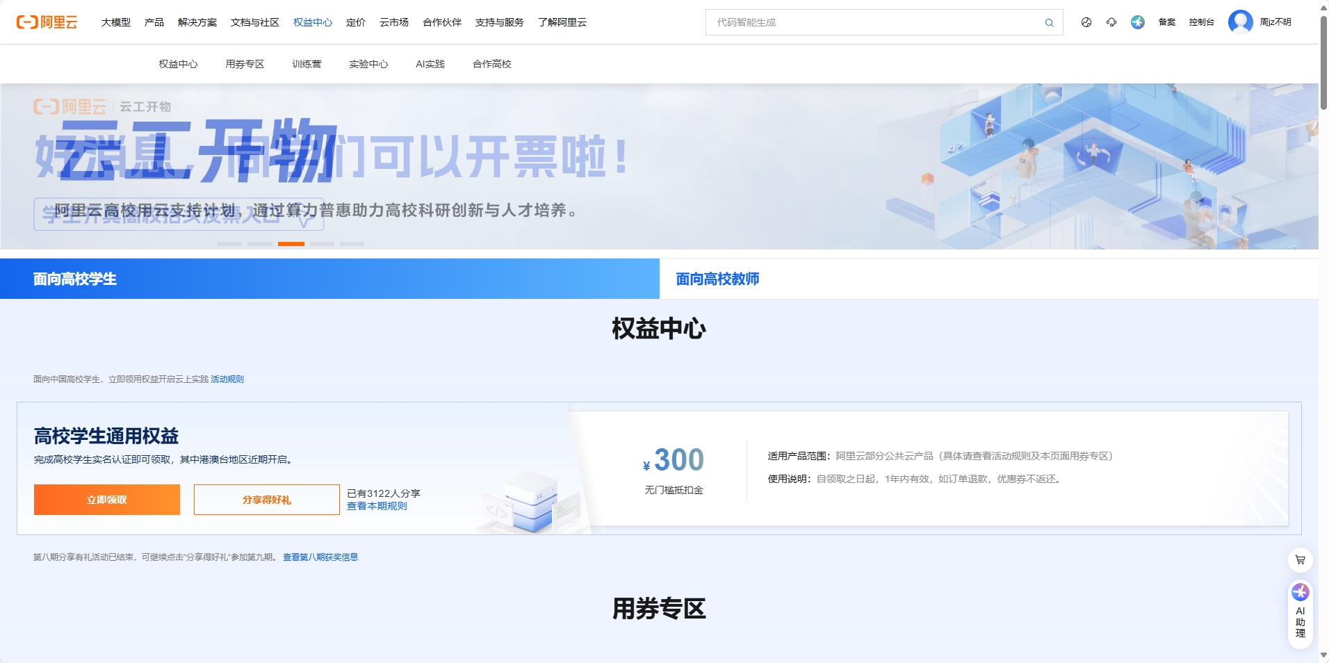1329x663 pixels.
Task: Select the active third carousel indicator
Action: click(x=291, y=244)
